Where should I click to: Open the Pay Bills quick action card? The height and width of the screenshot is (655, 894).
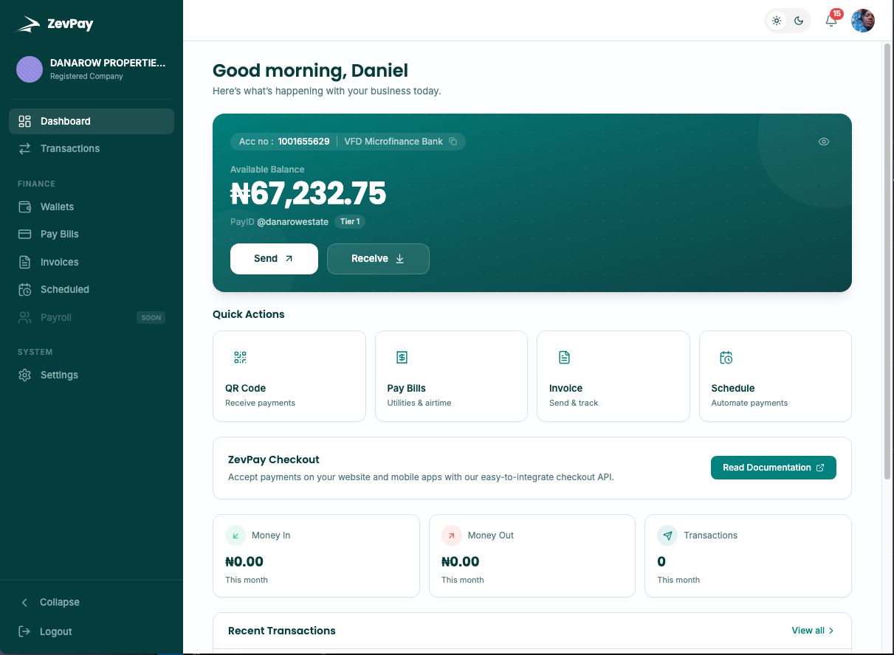tap(451, 376)
